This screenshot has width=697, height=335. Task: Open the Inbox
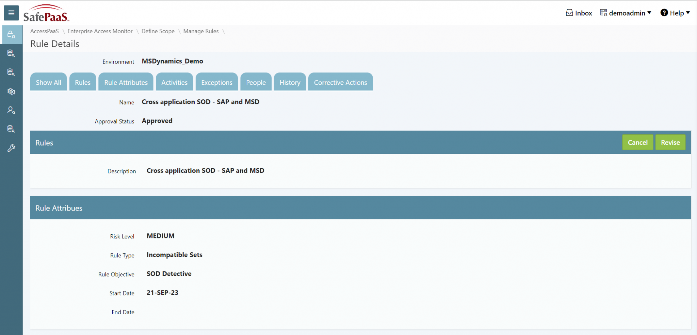coord(579,13)
